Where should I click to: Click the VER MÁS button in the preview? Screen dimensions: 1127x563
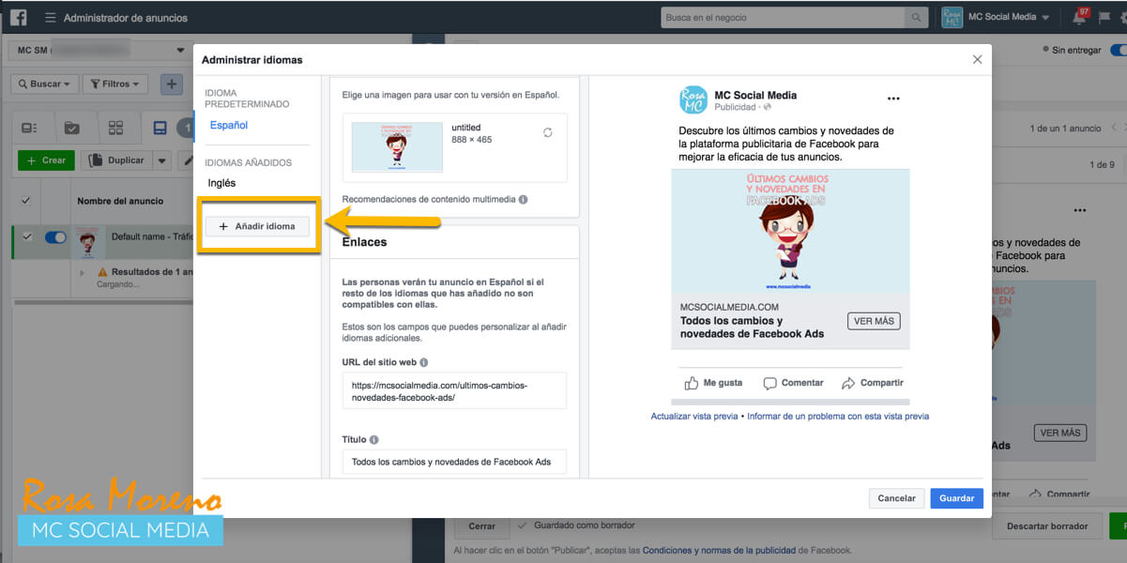pyautogui.click(x=874, y=321)
